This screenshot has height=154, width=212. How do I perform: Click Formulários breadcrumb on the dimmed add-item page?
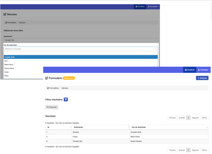click(11, 22)
